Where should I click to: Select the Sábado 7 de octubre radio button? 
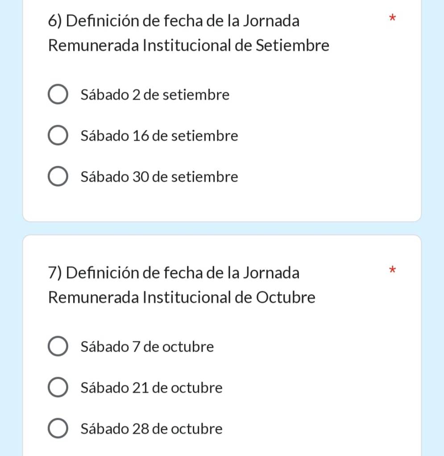pos(58,347)
